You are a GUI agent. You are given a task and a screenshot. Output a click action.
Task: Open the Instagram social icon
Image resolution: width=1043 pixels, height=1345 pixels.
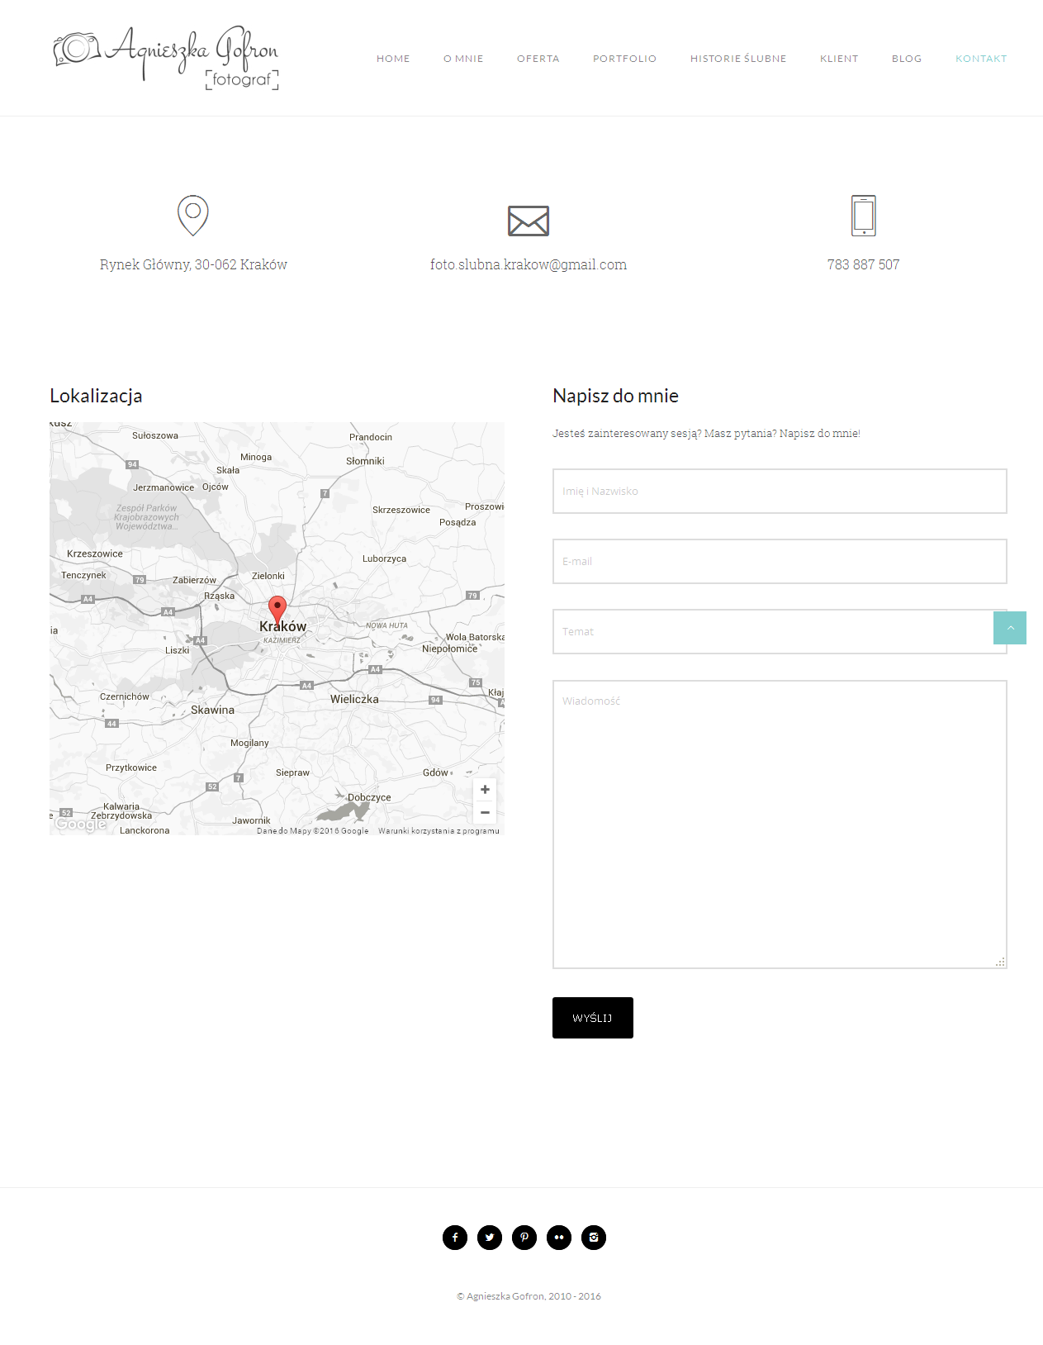594,1238
